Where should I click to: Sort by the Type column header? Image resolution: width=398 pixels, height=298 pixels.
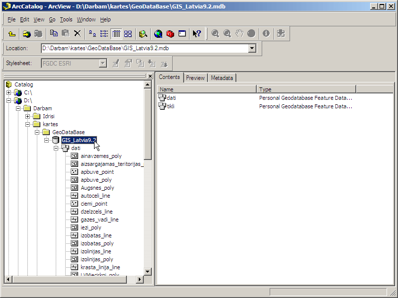pos(306,89)
